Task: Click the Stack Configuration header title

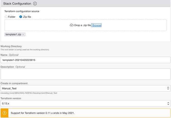Action: coord(17,4)
